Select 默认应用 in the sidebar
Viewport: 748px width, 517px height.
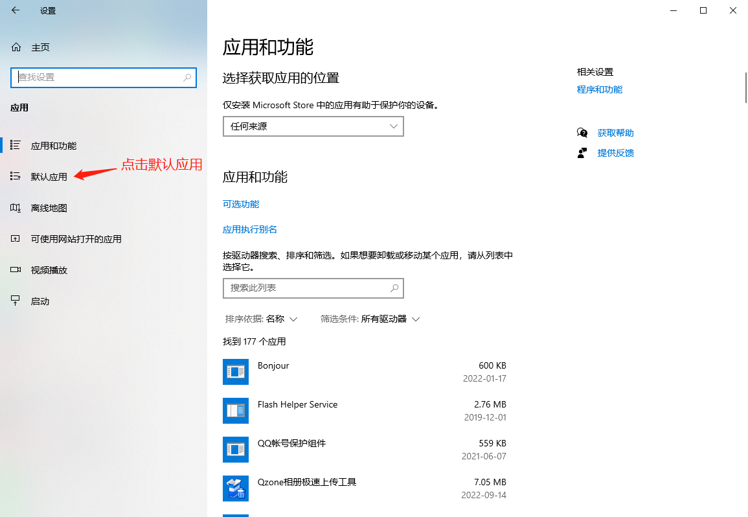coord(49,177)
